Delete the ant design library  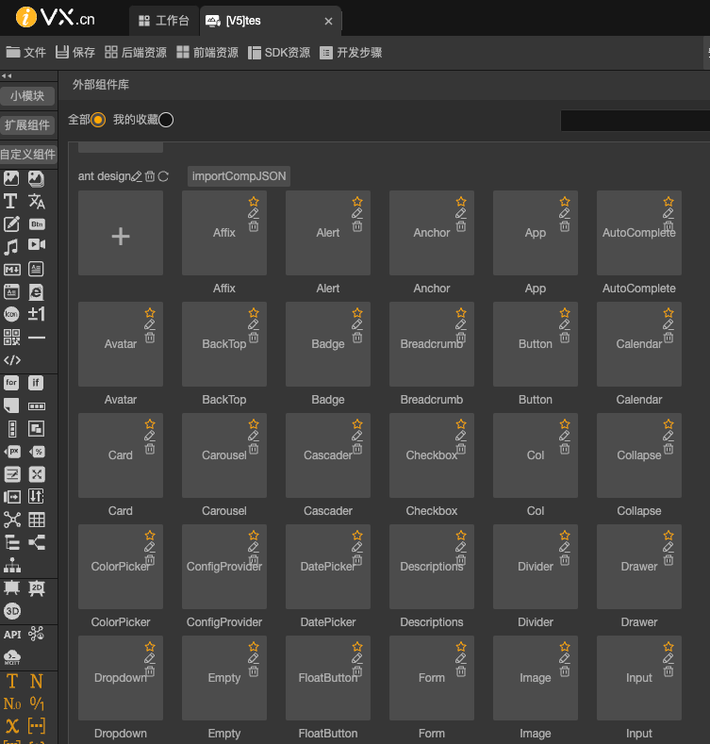[150, 176]
